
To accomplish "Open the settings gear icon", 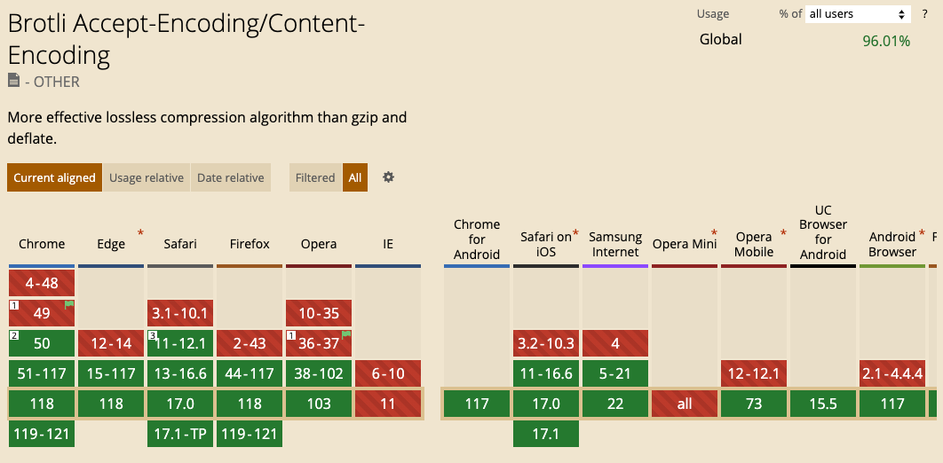I will 388,177.
